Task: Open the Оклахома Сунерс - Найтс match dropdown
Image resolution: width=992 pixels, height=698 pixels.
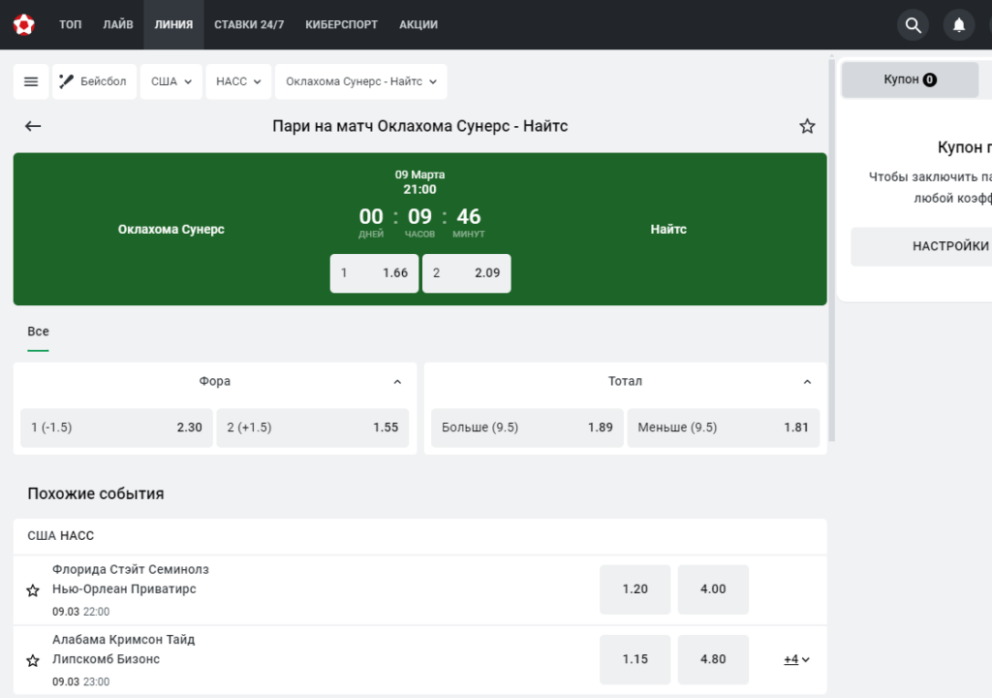Action: coord(361,81)
